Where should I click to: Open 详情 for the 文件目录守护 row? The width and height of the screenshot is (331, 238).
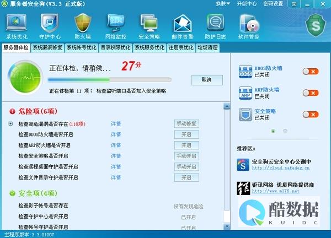116,177
